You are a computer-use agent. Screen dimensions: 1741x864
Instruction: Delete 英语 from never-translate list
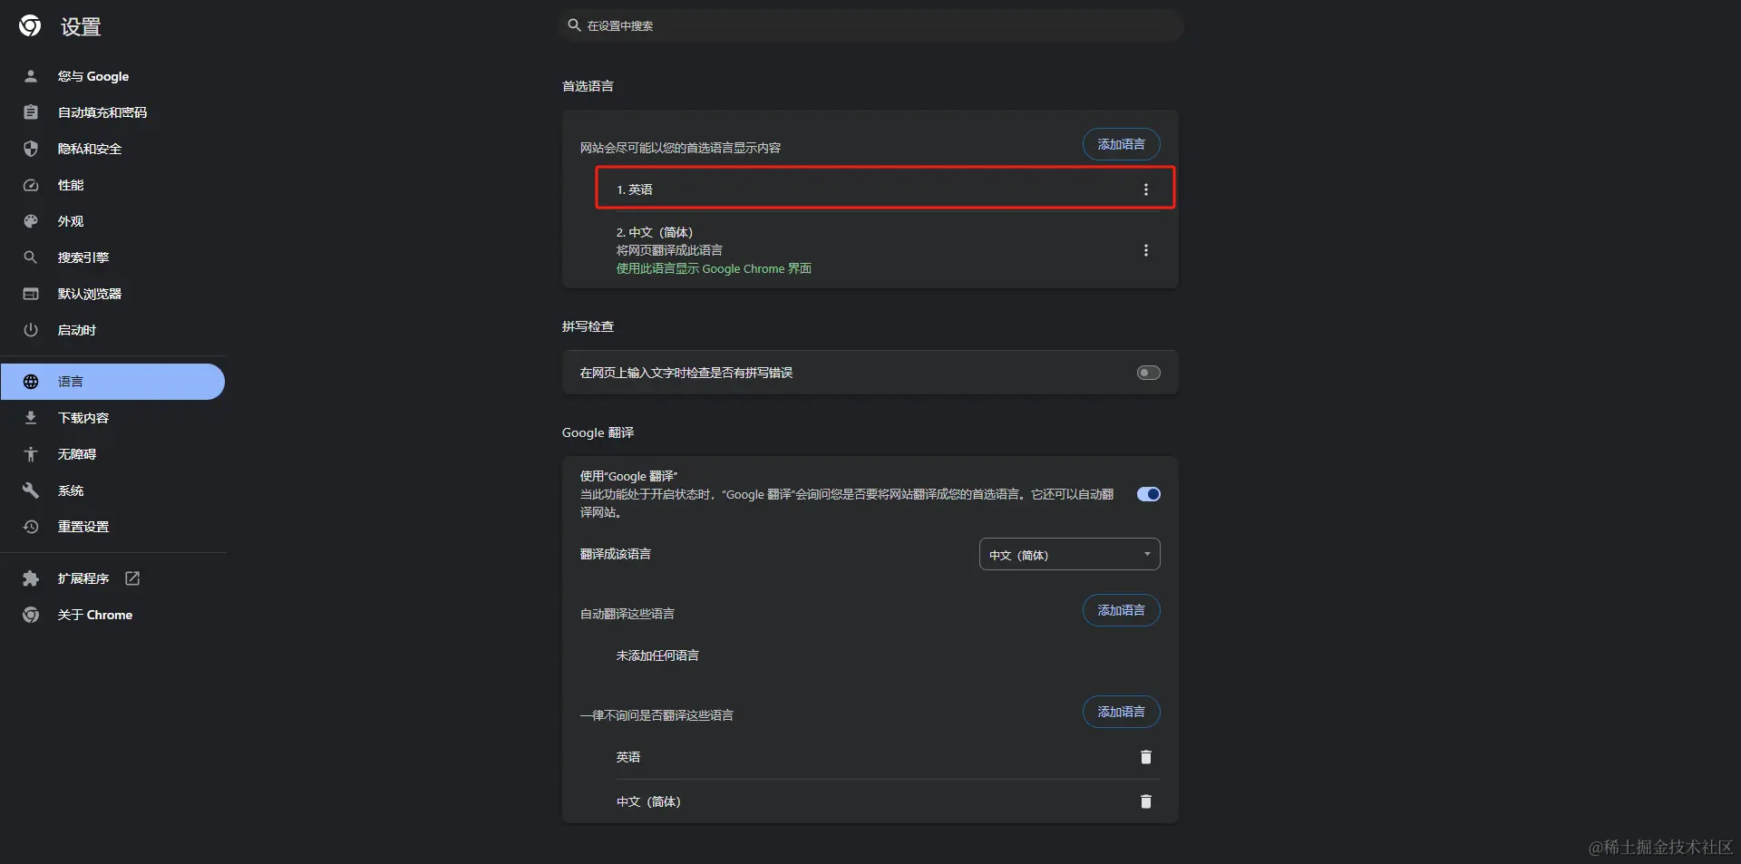point(1146,757)
